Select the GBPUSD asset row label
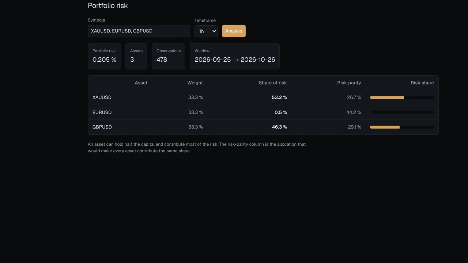Viewport: 468px width, 263px height. point(102,127)
